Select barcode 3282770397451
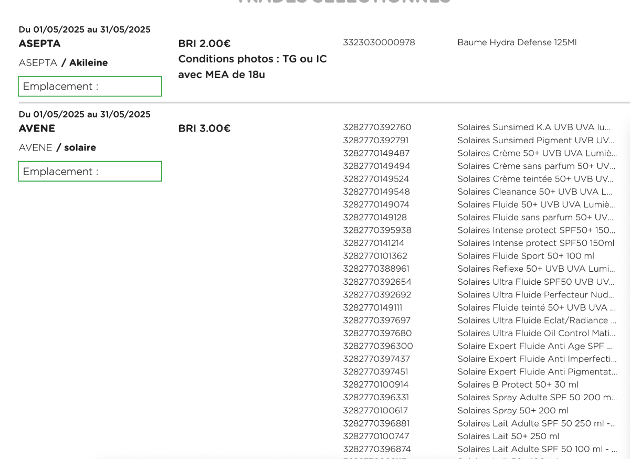Viewport: 630px width, 459px height. click(376, 372)
